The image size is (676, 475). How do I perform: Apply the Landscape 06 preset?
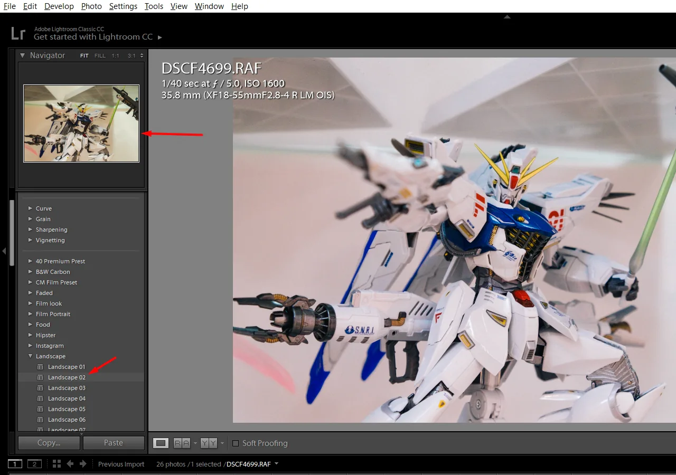pos(67,420)
